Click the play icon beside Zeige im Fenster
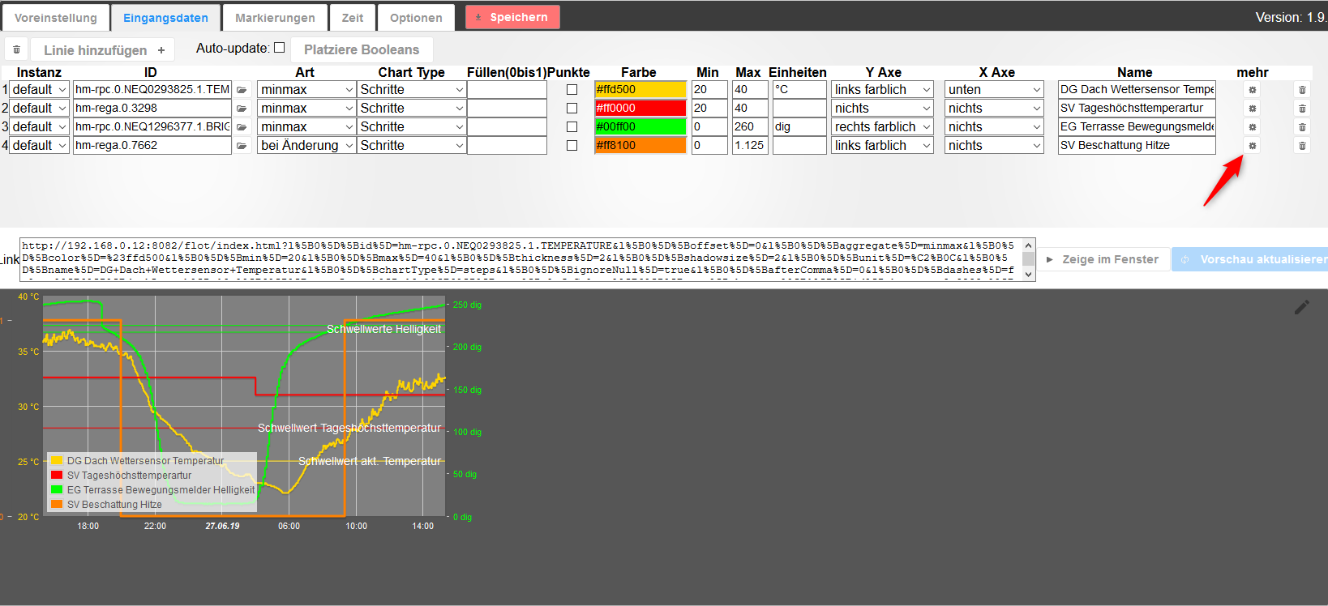 pos(1050,259)
